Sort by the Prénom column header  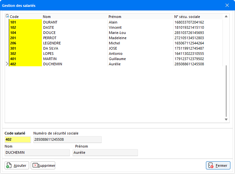[x=115, y=17]
